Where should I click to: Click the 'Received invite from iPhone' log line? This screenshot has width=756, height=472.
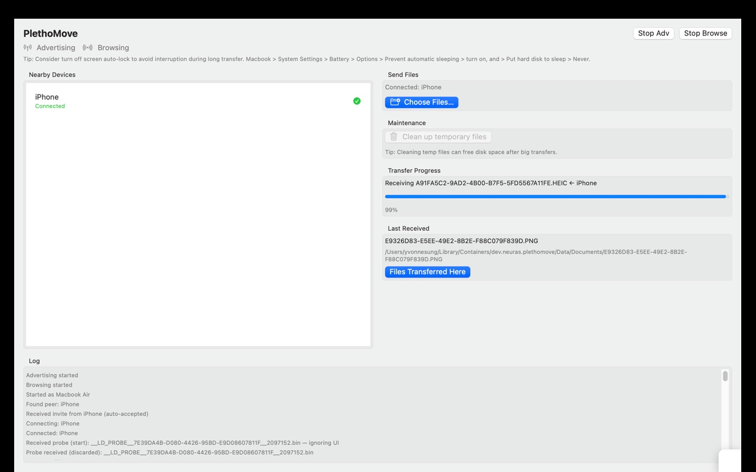pos(87,414)
